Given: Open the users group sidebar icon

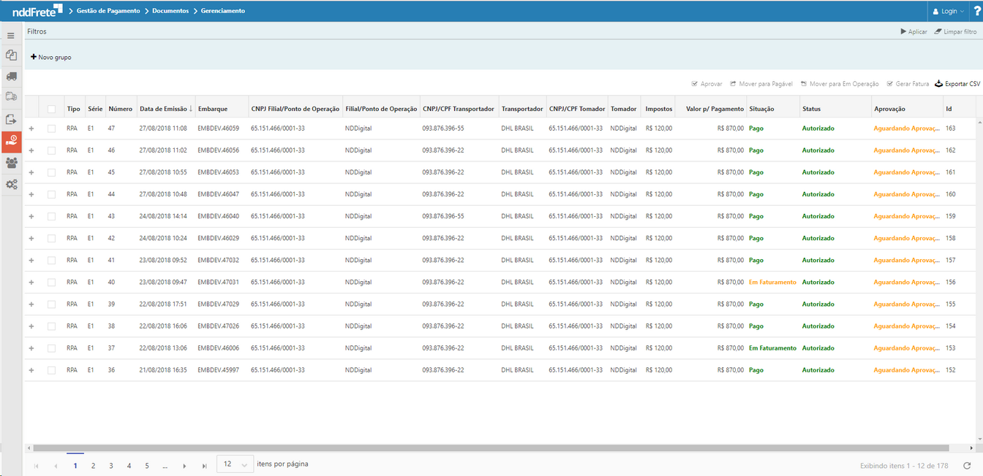Looking at the screenshot, I should (11, 163).
